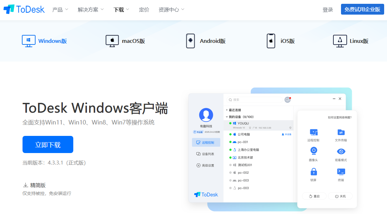This screenshot has width=387, height=214.
Task: Click the 摄像头 webcam icon
Action: pos(313,151)
